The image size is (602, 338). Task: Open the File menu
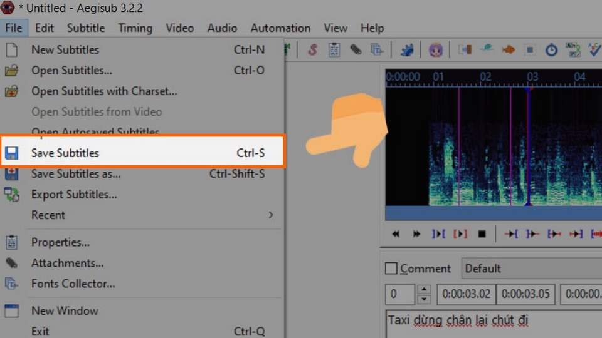pyautogui.click(x=14, y=28)
